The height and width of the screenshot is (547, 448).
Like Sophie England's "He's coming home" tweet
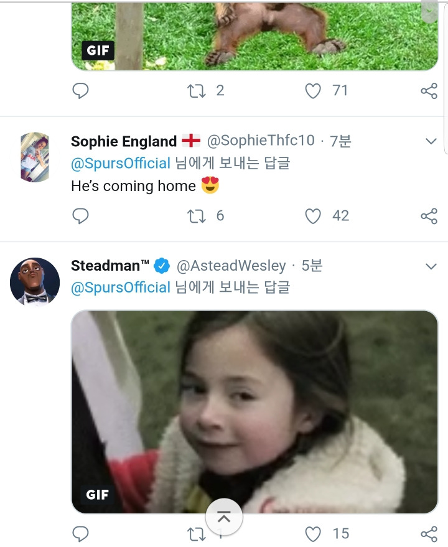pos(313,216)
